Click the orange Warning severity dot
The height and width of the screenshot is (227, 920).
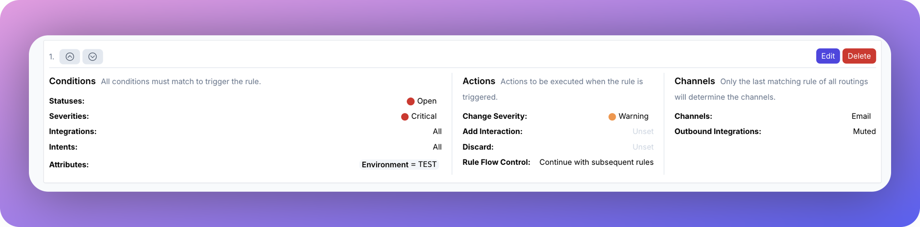pyautogui.click(x=612, y=116)
